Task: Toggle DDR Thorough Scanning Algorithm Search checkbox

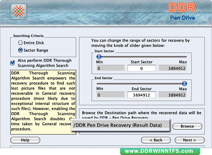Action: tap(12, 63)
